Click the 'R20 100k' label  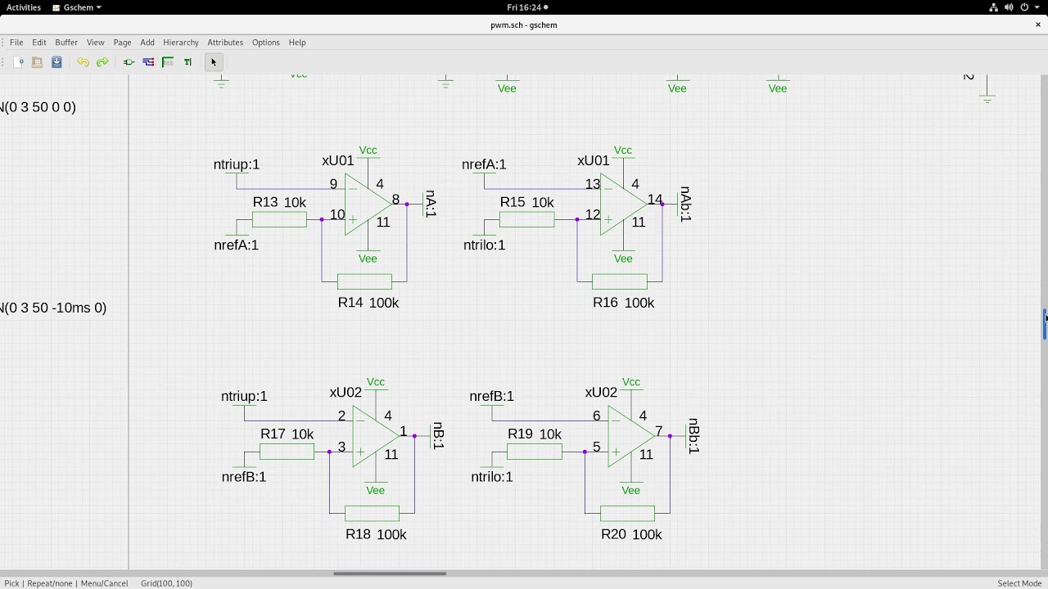coord(631,534)
